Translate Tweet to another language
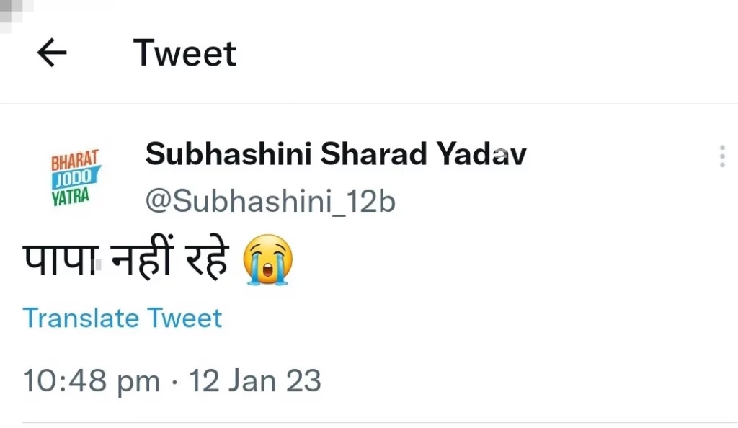The width and height of the screenshot is (738, 428). tap(122, 318)
